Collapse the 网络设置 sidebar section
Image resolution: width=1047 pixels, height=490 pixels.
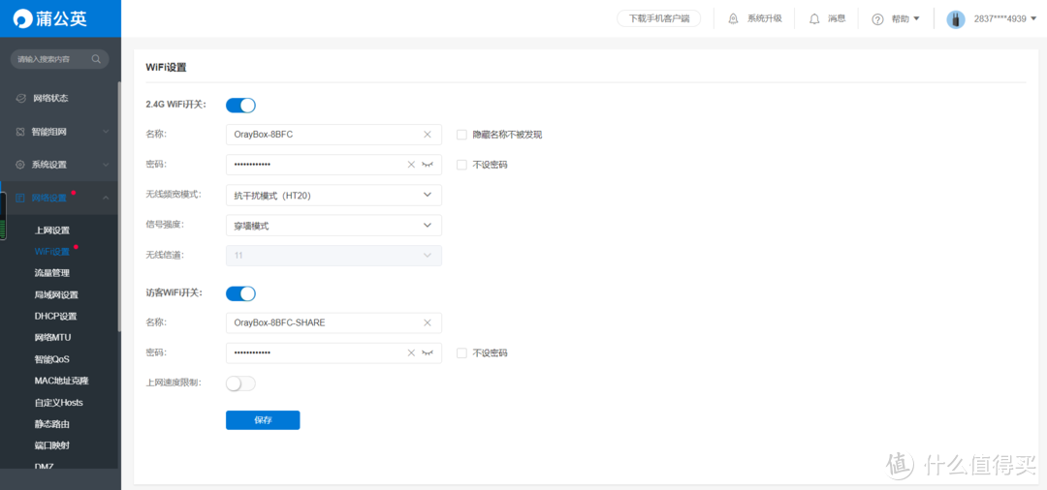click(x=106, y=198)
